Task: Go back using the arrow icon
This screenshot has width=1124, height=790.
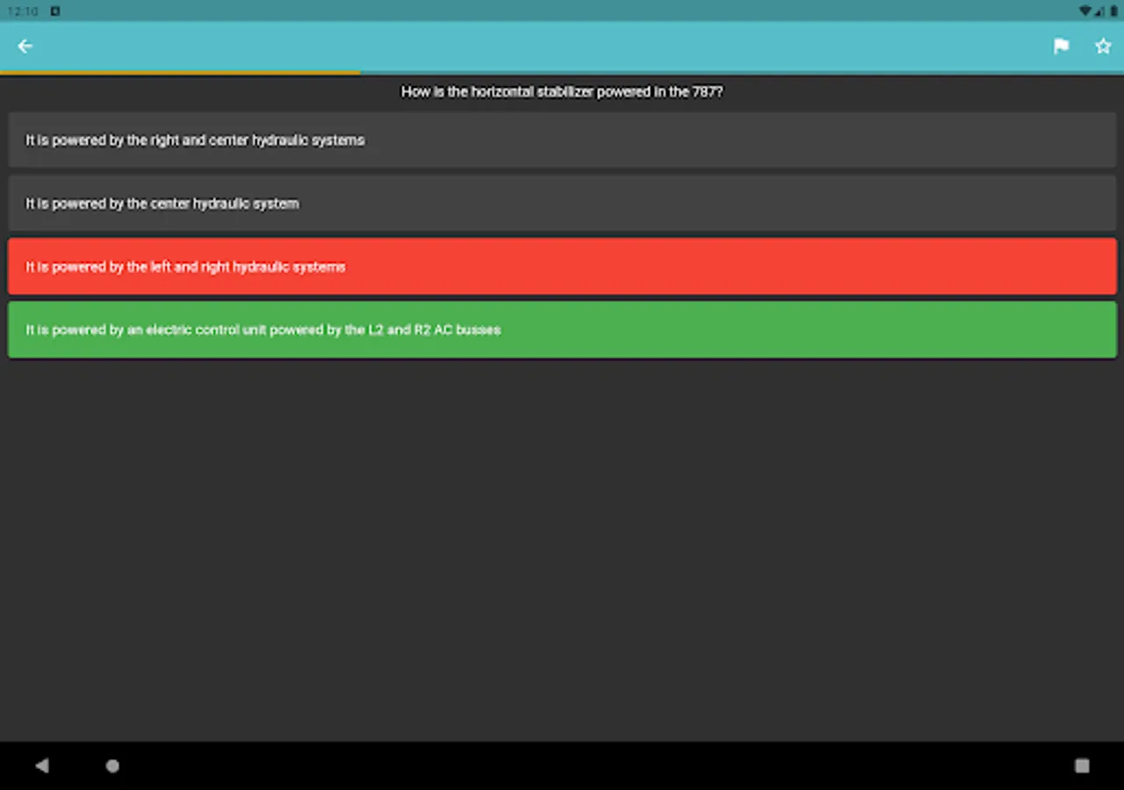Action: (x=25, y=47)
